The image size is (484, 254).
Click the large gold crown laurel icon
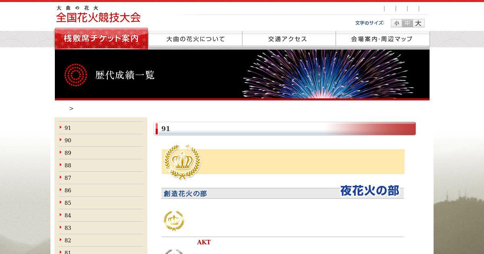[182, 162]
